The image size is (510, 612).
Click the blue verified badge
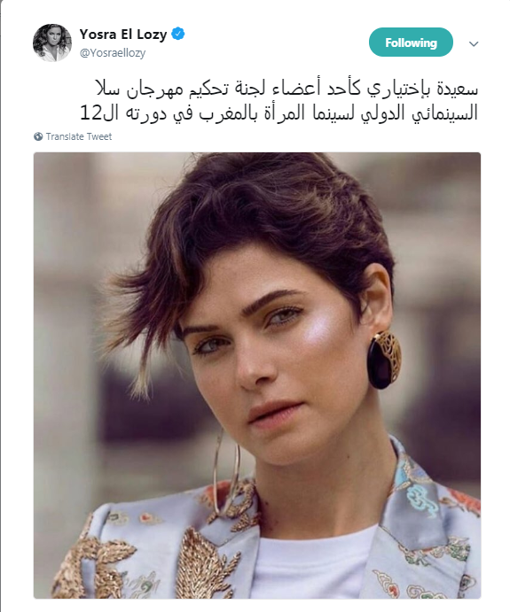click(178, 34)
